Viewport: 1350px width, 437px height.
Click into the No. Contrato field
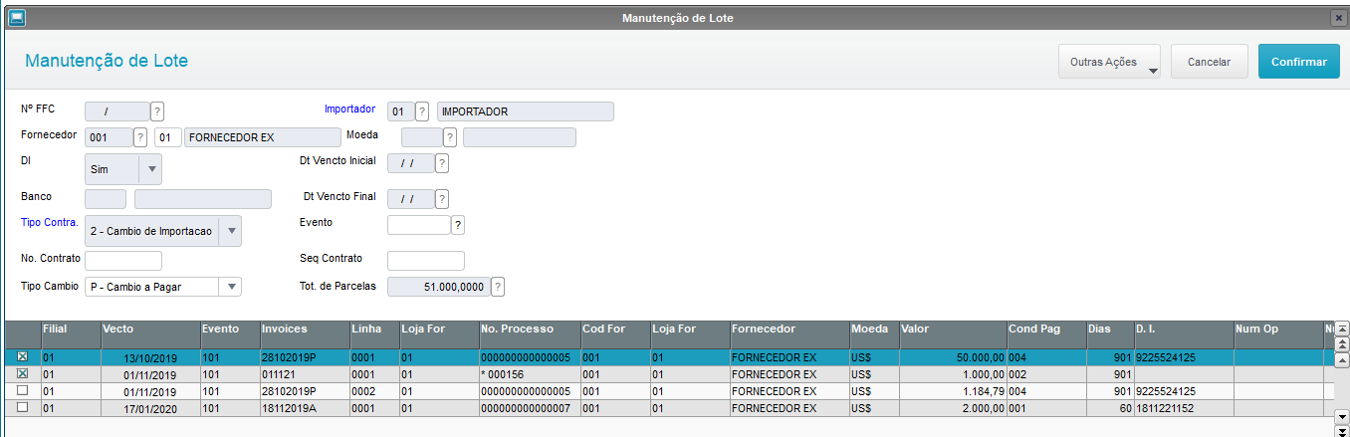[123, 261]
